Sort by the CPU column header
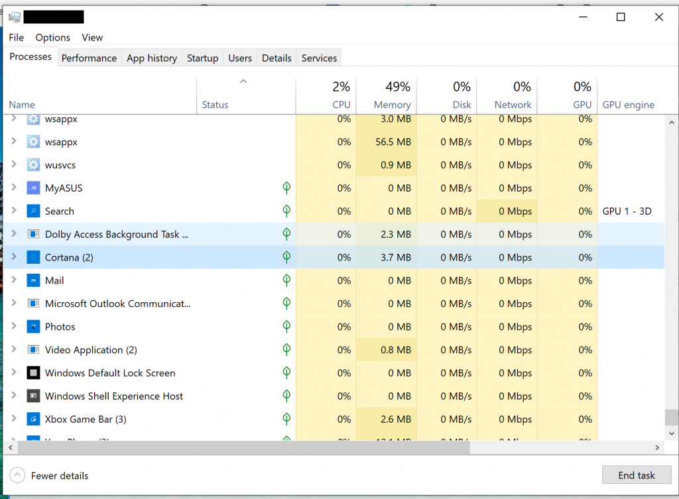Viewport: 679px width, 499px height. pos(326,96)
